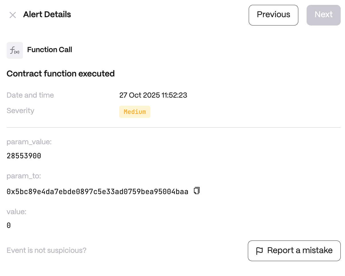
Task: Click the Function Call label
Action: (x=50, y=50)
